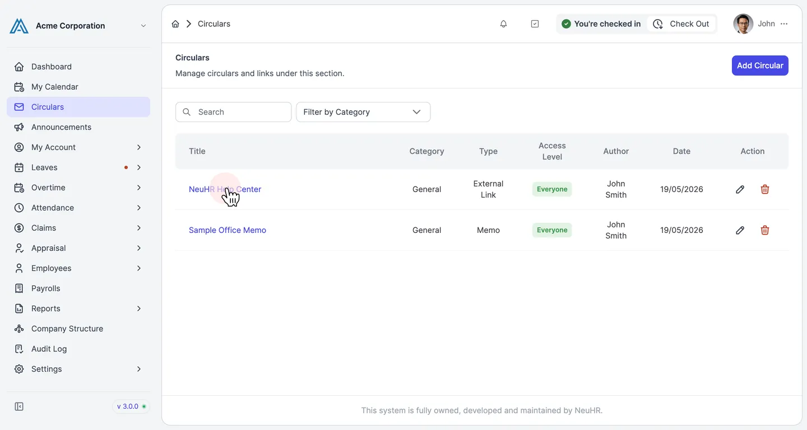Expand the Settings submenu chevron

pyautogui.click(x=139, y=369)
